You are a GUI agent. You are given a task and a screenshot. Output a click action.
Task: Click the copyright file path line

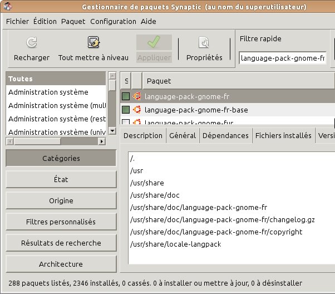(216, 232)
